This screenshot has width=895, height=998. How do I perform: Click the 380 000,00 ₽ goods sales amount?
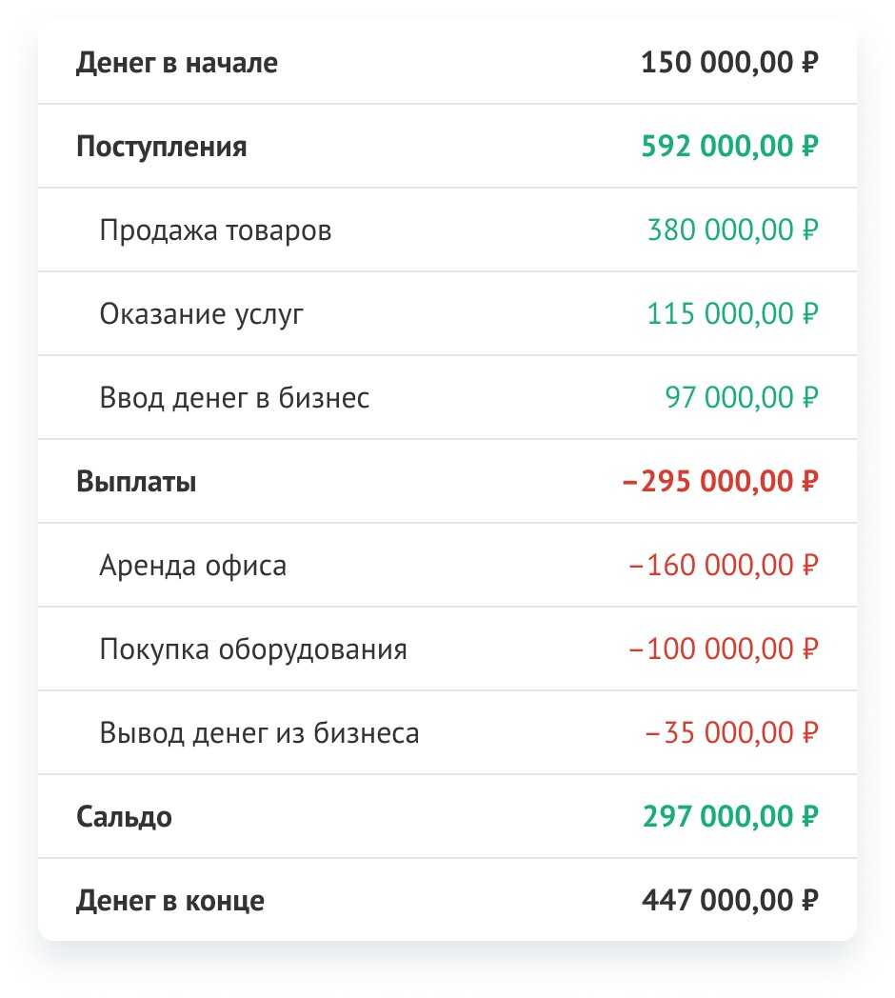coord(732,231)
